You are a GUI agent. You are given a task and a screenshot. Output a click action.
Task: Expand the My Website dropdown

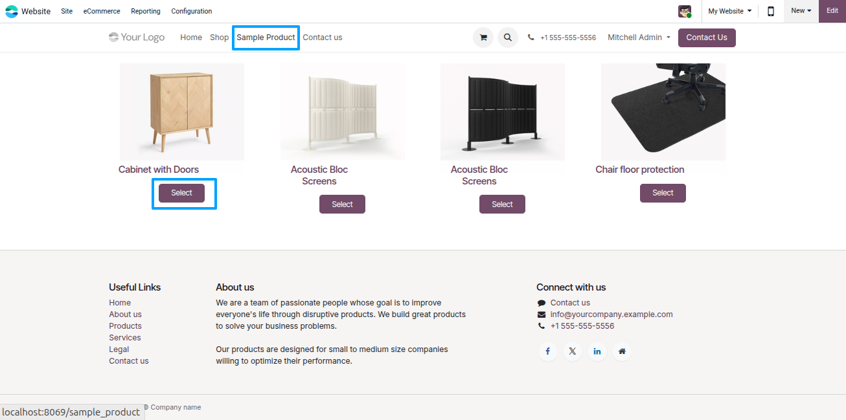(x=730, y=11)
